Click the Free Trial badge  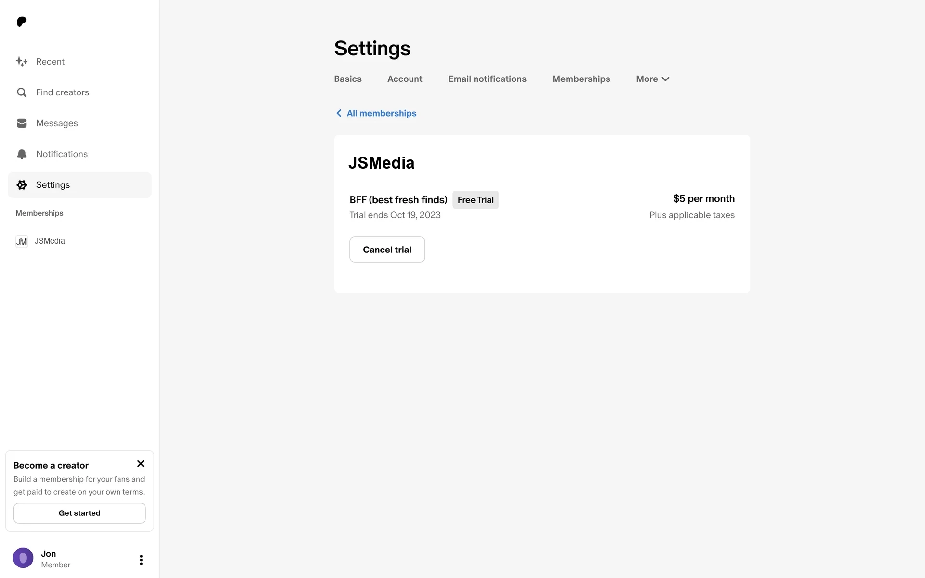point(476,200)
